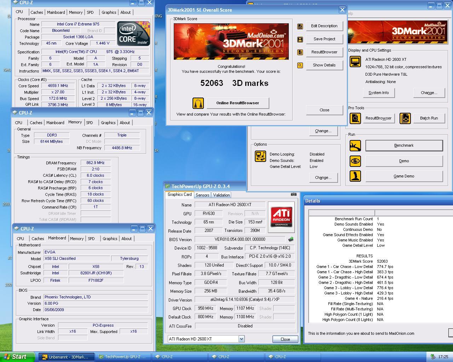Click the taskbar clock showing 17:25
The height and width of the screenshot is (362, 453).
[443, 357]
